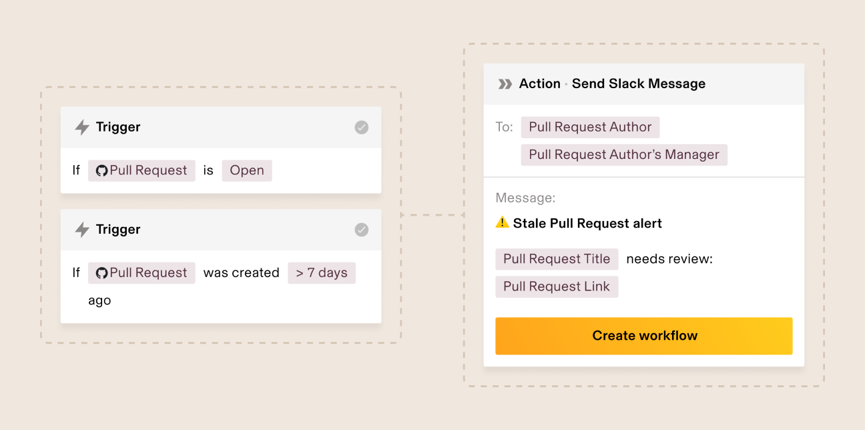Viewport: 865px width, 430px height.
Task: Toggle the checkmark on the first Trigger
Action: 361,128
